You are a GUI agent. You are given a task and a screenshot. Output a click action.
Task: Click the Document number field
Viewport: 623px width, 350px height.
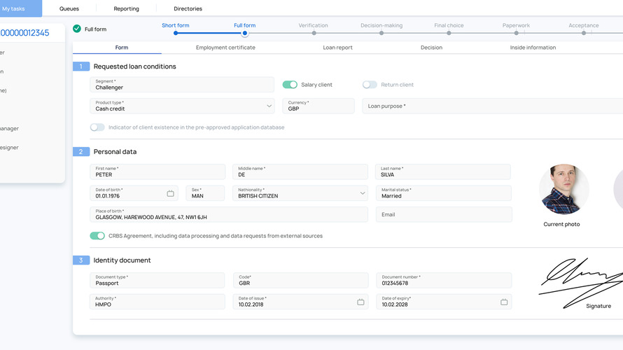coord(444,280)
